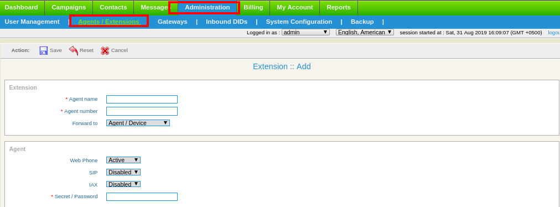Click the Forward to field label
Image resolution: width=560 pixels, height=207 pixels.
[x=85, y=123]
